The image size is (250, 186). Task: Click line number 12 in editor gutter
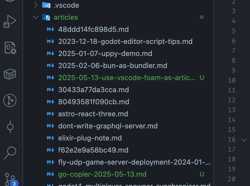[232, 100]
